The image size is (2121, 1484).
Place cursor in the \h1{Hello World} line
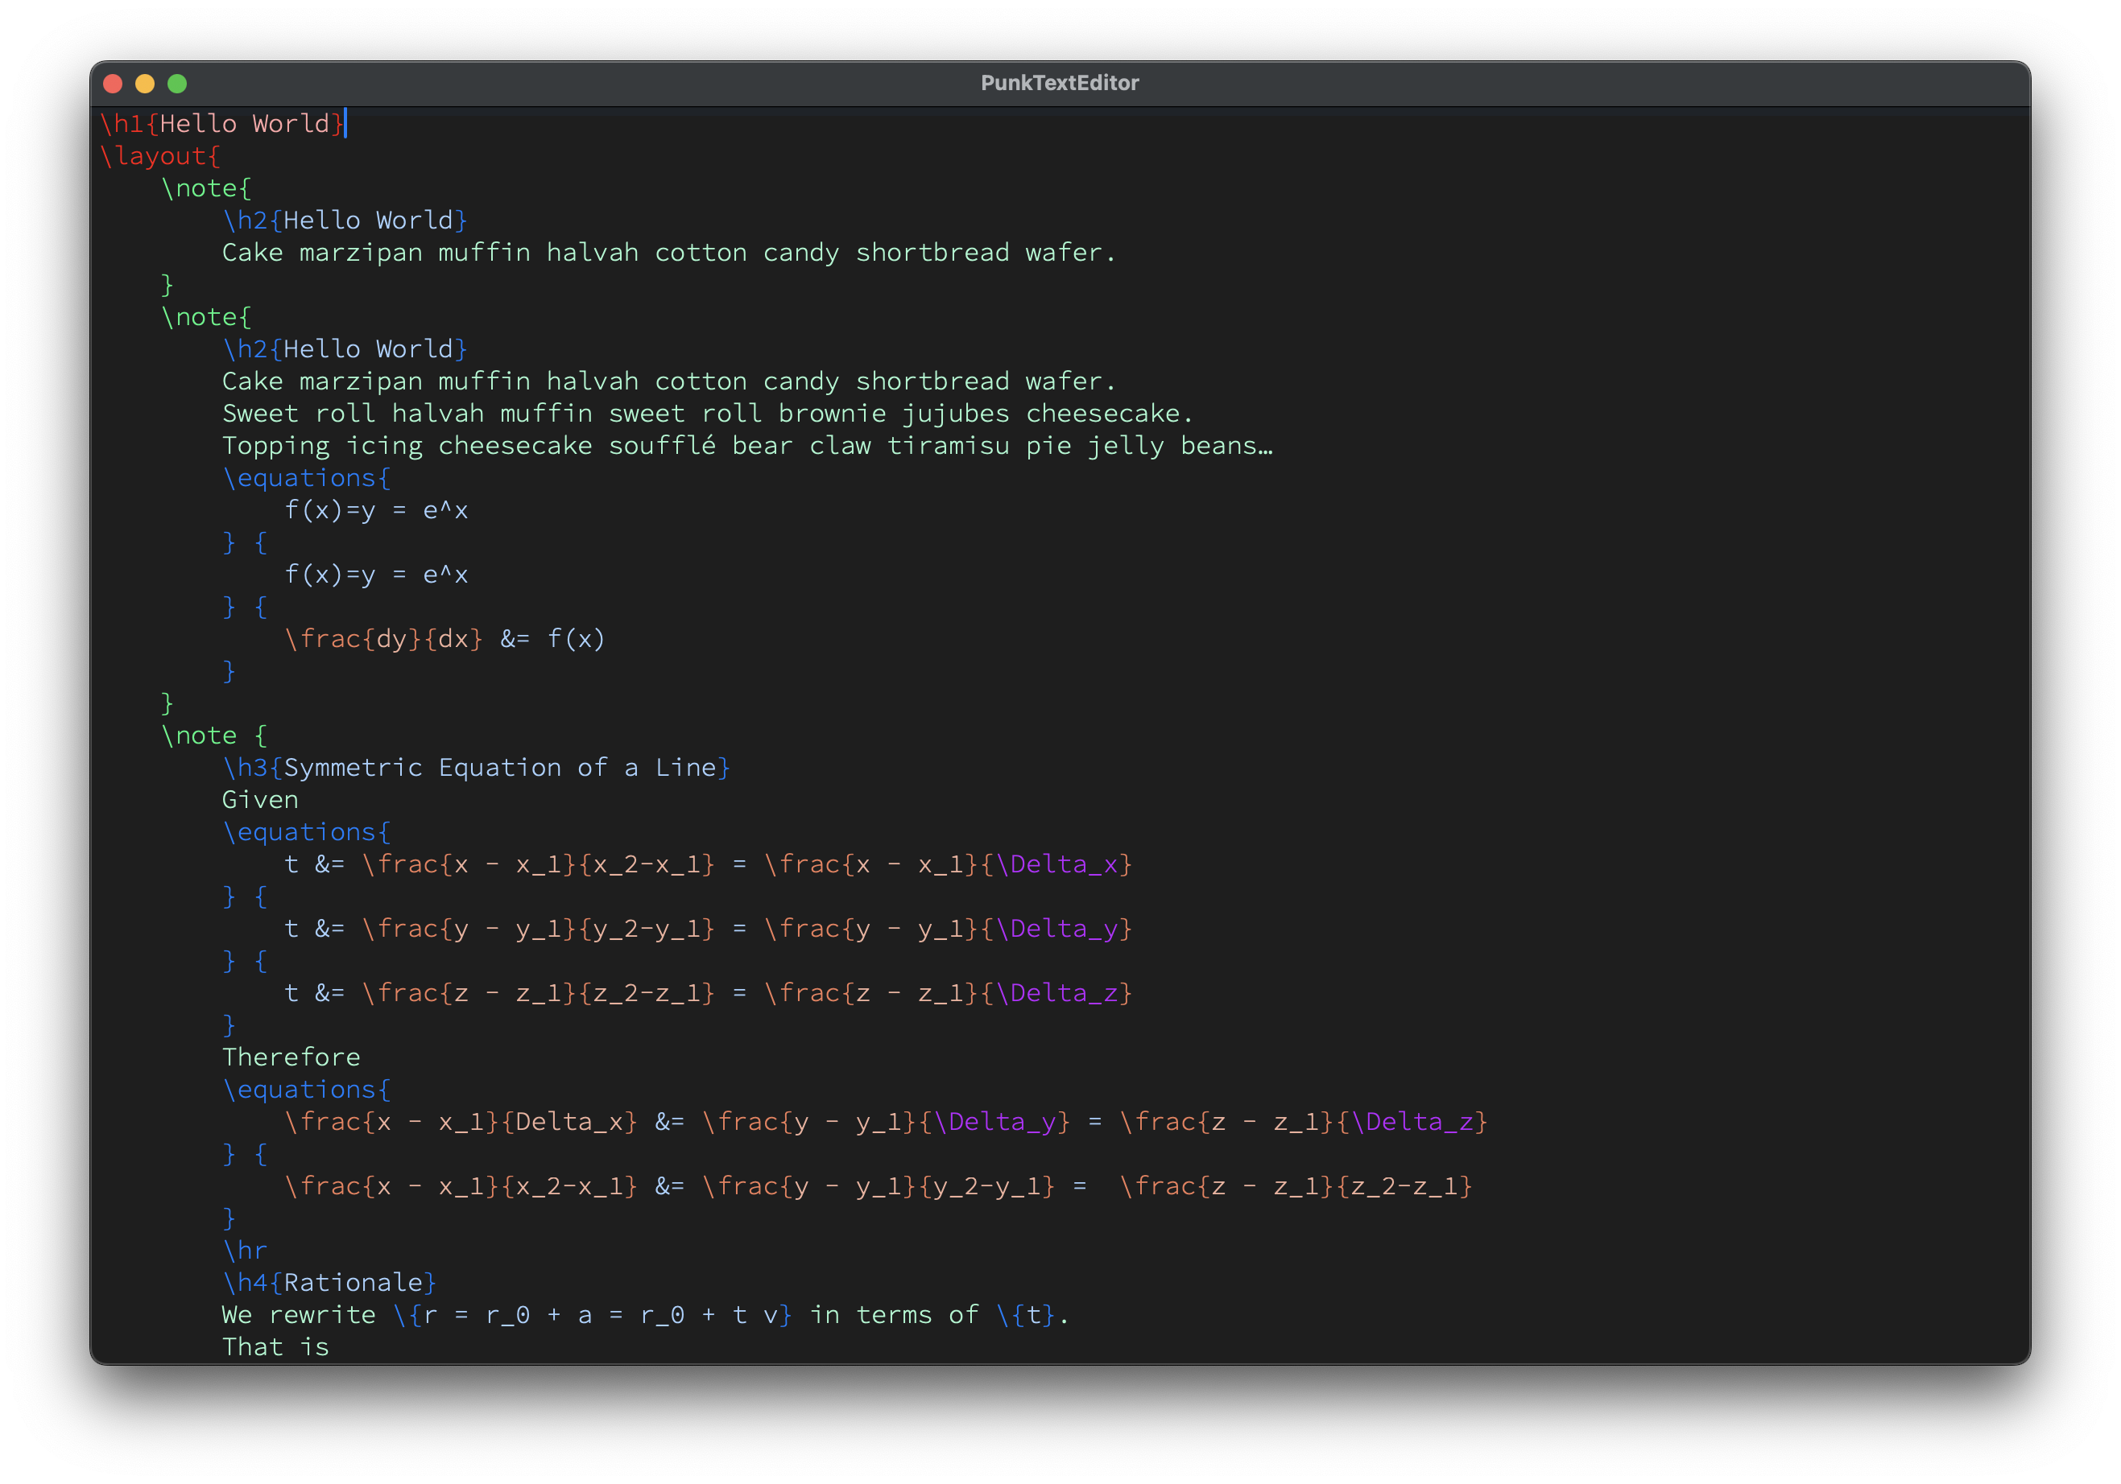pos(221,124)
